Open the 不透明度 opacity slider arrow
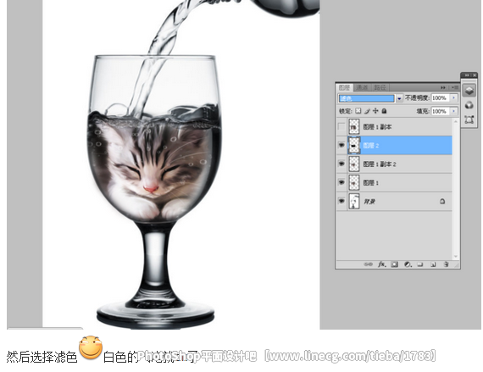 pos(453,97)
